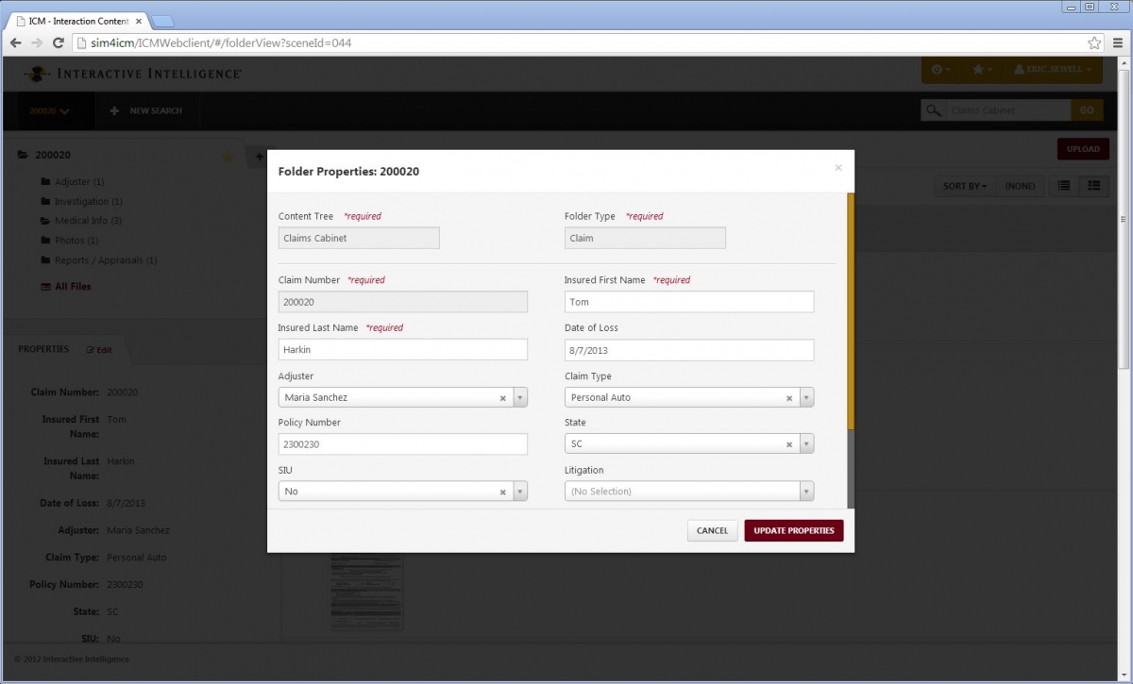This screenshot has width=1133, height=684.
Task: Expand the Adjuster dropdown arrow
Action: tap(519, 398)
